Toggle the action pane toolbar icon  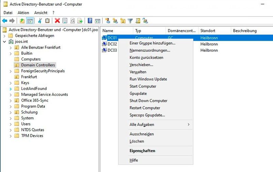click(98, 21)
